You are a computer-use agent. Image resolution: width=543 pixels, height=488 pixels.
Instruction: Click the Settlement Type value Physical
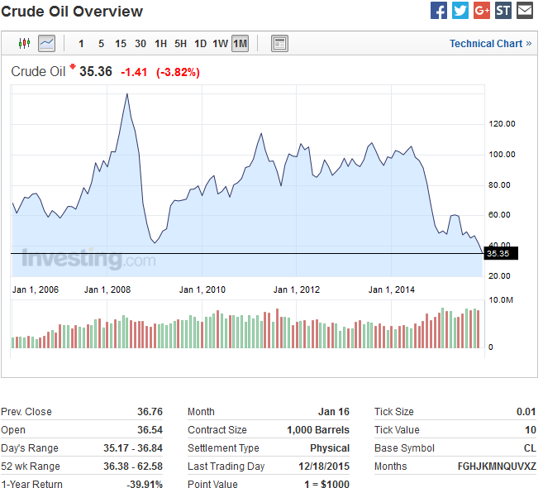(330, 448)
